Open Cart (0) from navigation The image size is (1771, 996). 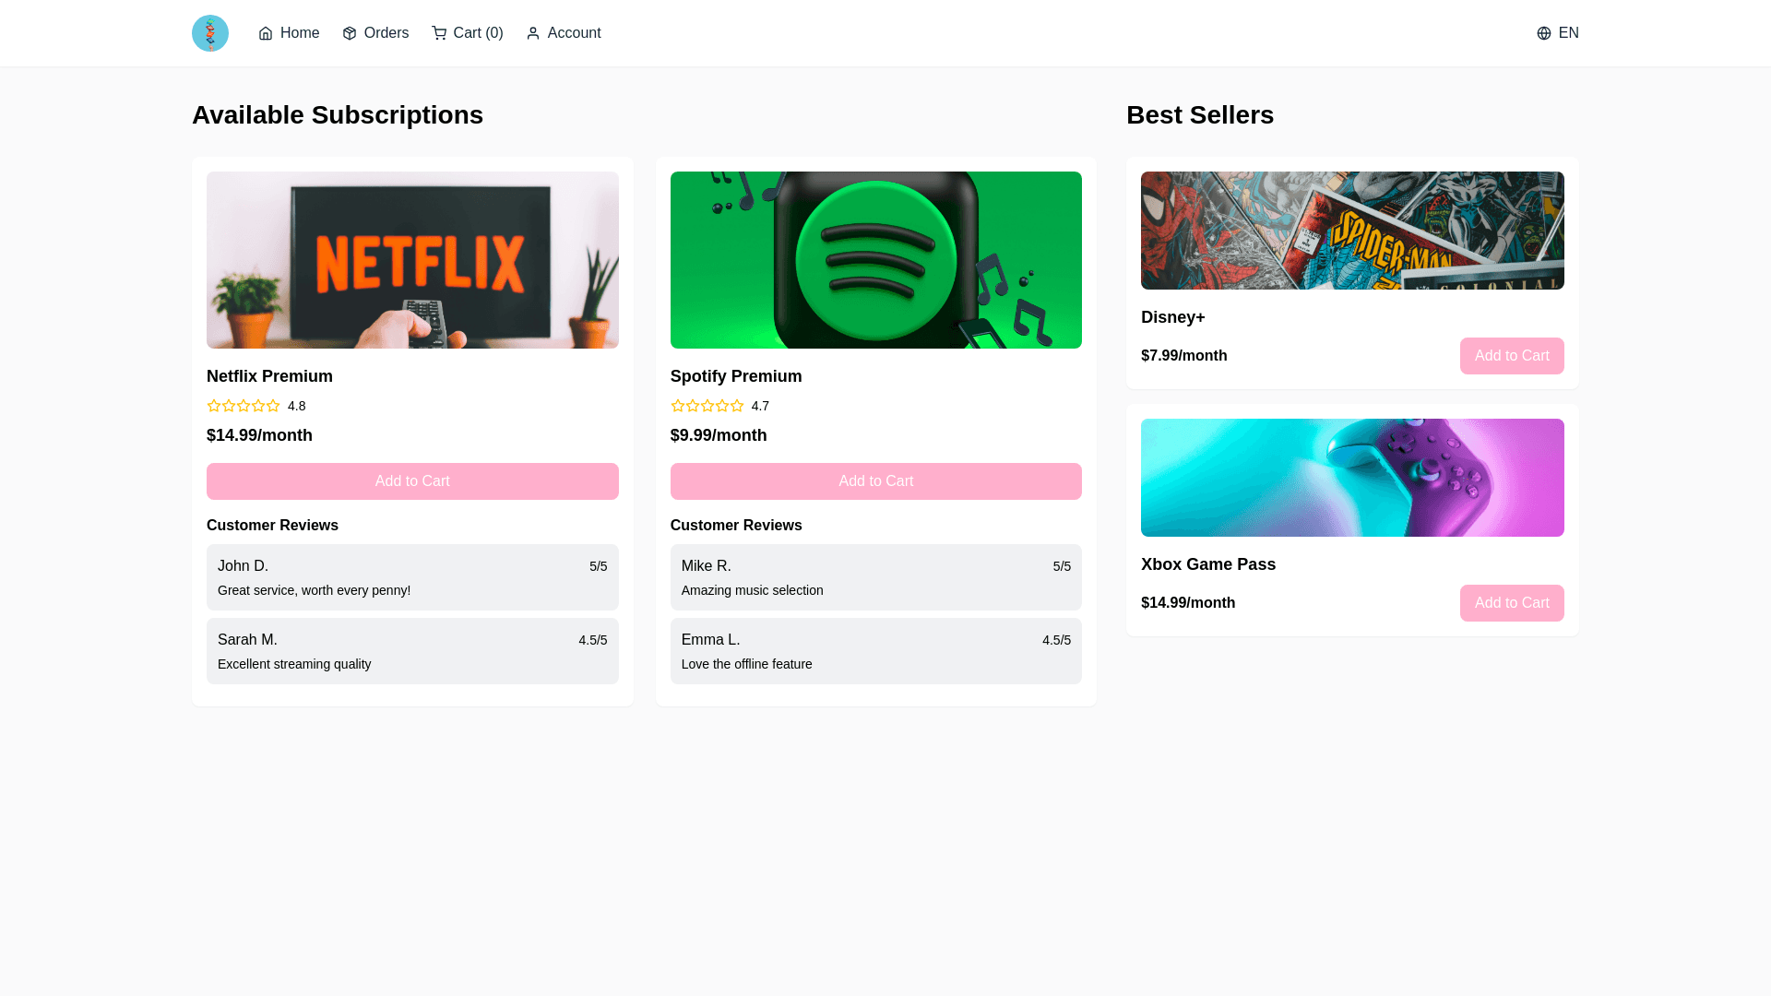click(477, 33)
